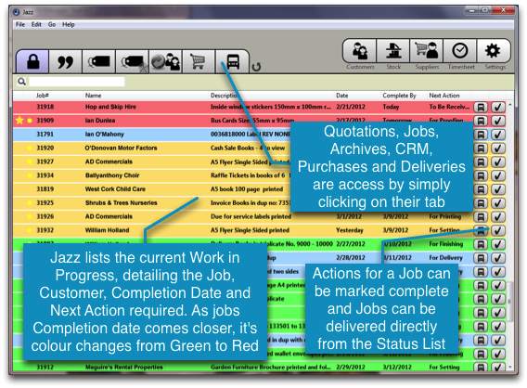Open the Timesheet clock icon
527x388 pixels.
[460, 51]
